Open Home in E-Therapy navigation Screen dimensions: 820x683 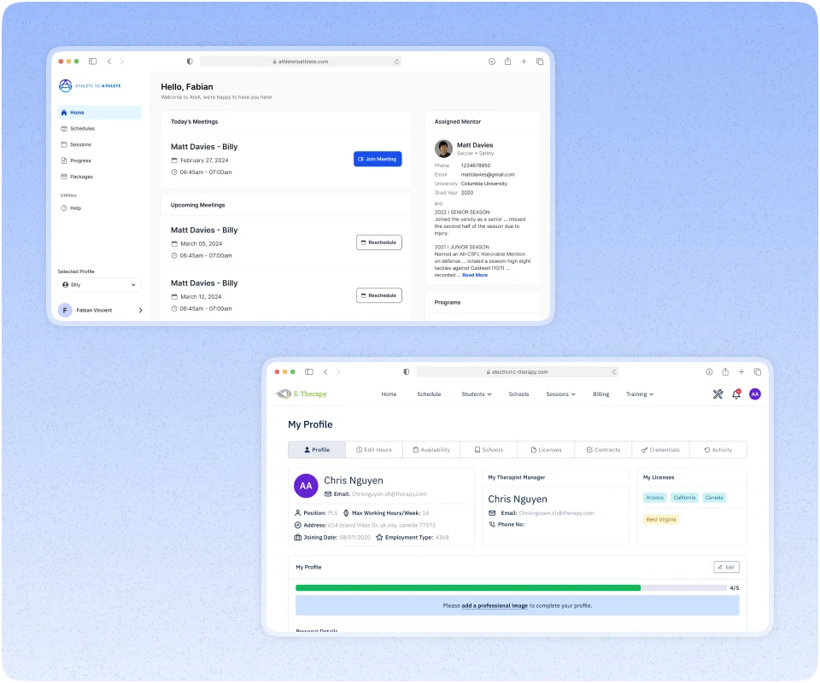coord(389,394)
